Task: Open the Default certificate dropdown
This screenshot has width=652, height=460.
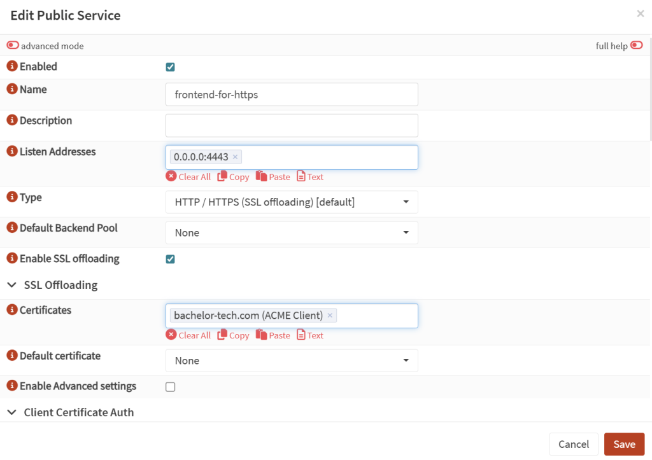Action: [x=407, y=360]
